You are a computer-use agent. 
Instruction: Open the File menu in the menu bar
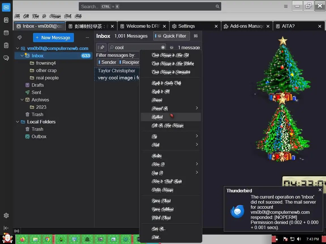(x=17, y=16)
